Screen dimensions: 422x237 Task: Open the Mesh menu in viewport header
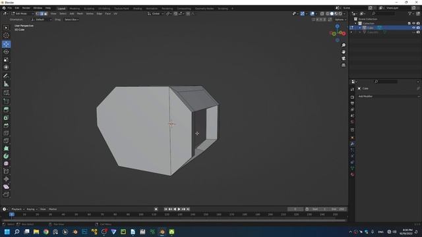80,13
